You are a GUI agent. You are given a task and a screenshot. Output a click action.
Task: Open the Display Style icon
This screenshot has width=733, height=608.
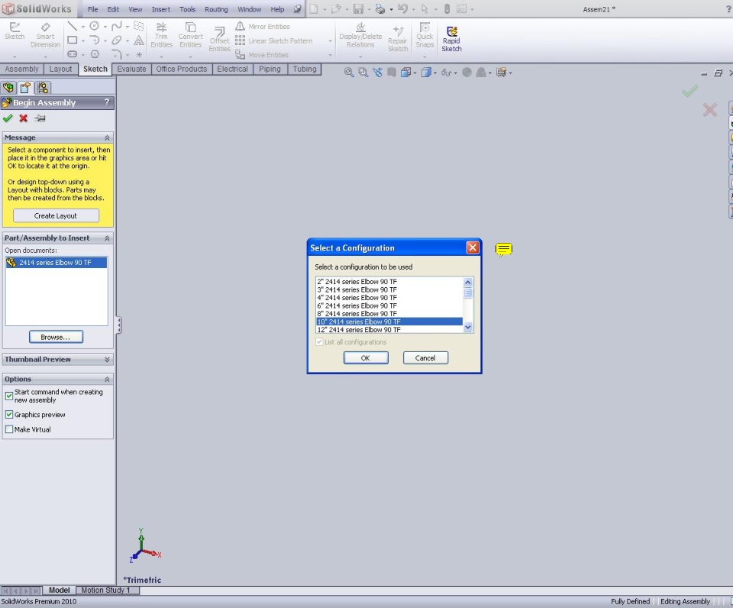[425, 73]
